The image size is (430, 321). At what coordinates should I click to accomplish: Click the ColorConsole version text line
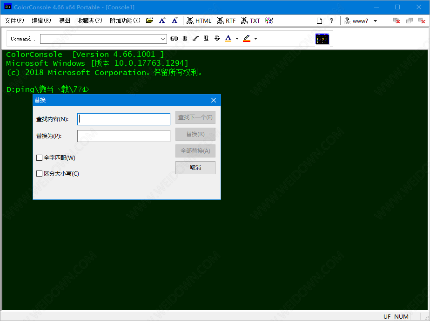point(85,55)
